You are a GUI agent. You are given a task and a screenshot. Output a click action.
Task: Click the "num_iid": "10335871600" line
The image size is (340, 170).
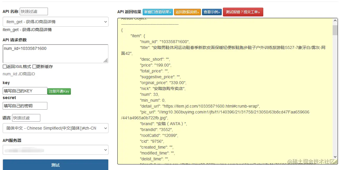point(165,42)
